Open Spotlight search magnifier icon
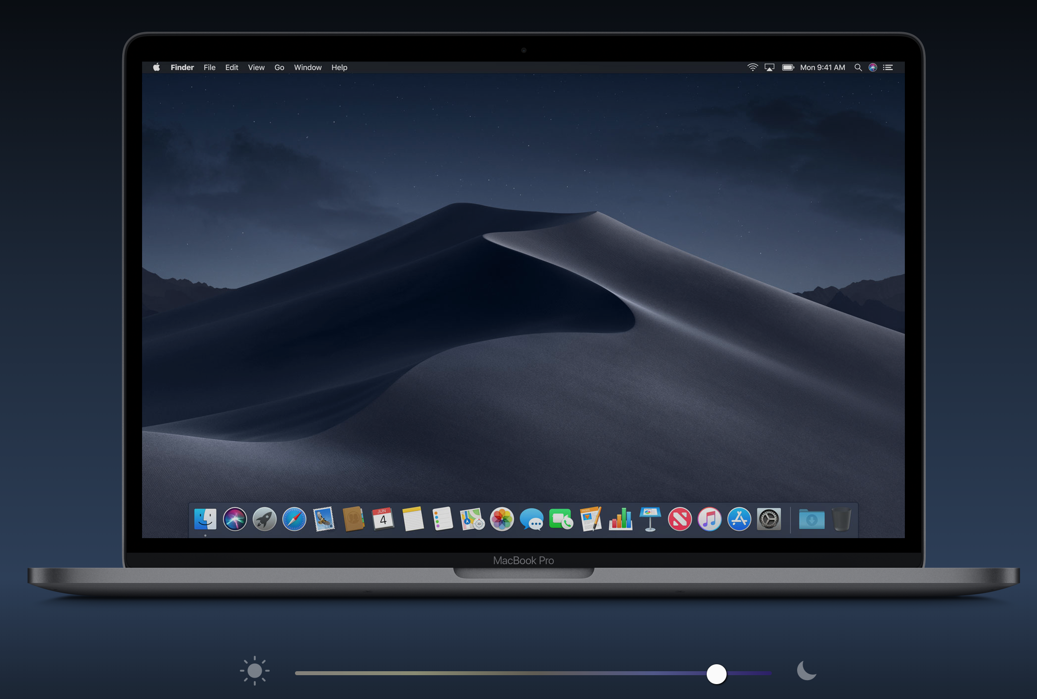 pos(858,68)
